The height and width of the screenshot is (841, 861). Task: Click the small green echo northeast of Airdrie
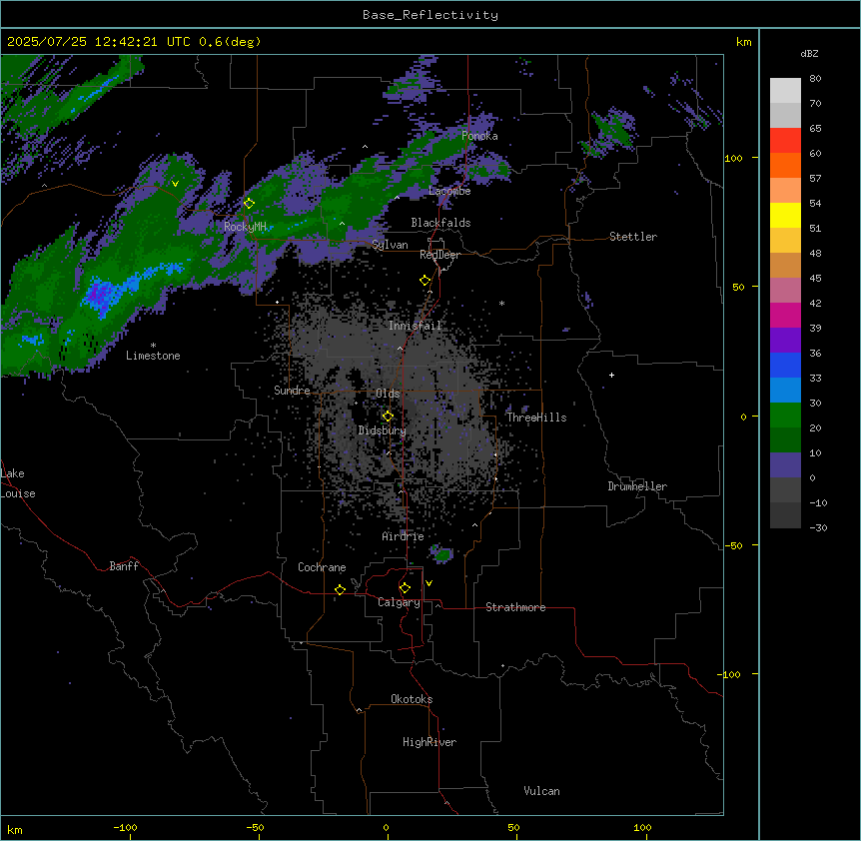(442, 554)
